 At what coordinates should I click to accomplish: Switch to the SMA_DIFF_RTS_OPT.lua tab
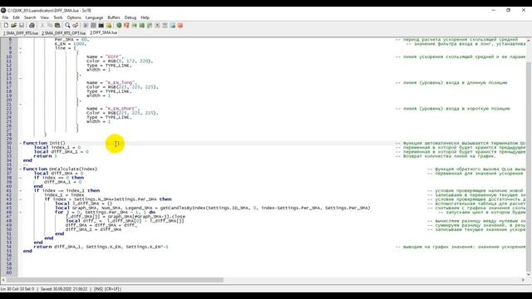(x=64, y=33)
